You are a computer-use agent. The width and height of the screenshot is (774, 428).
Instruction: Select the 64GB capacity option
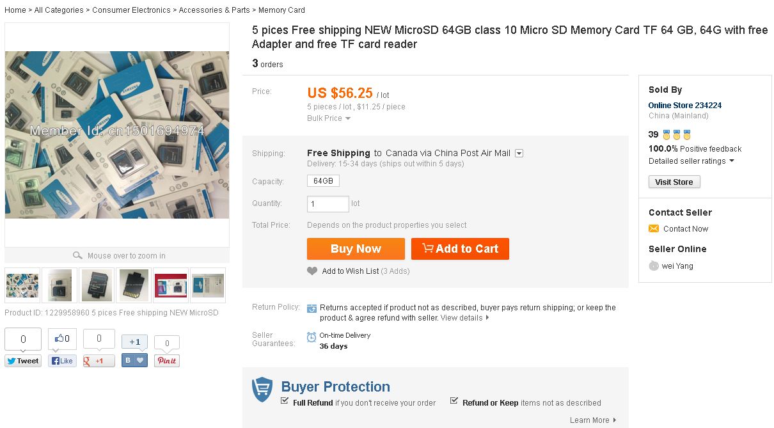pos(323,181)
